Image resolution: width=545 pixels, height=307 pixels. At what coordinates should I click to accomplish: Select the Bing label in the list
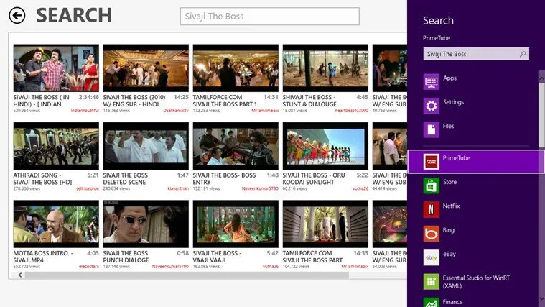click(448, 230)
